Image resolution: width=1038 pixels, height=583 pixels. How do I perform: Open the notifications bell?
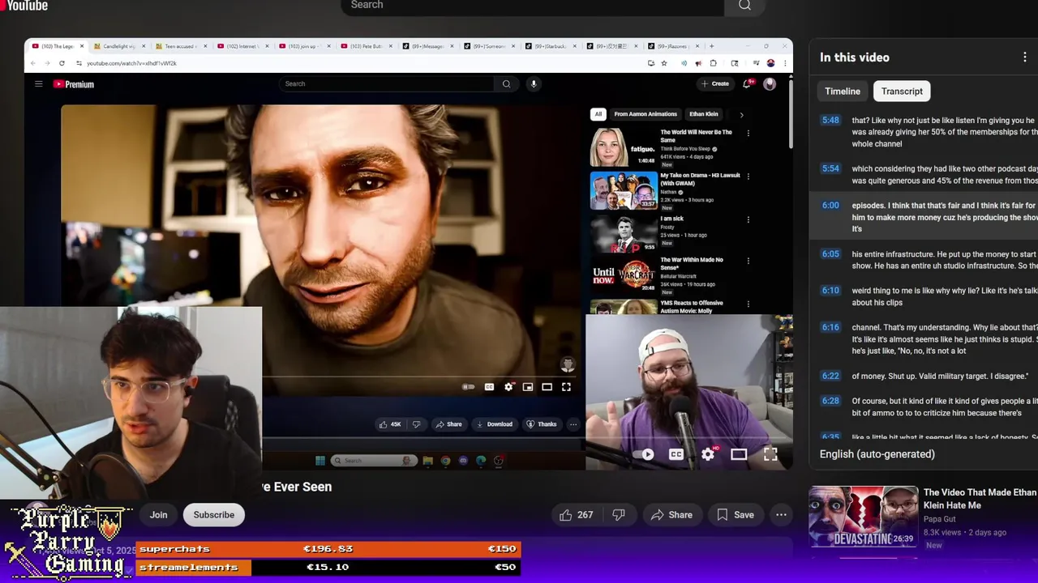[748, 83]
